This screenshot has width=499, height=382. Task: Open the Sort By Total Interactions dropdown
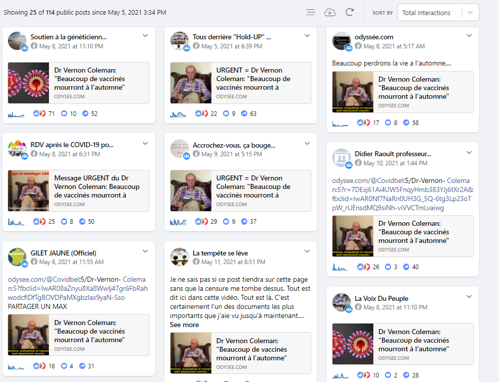point(438,13)
